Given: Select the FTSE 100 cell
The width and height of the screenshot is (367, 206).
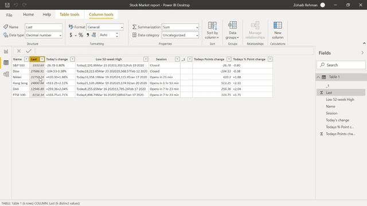Looking at the screenshot, I should [21, 95].
